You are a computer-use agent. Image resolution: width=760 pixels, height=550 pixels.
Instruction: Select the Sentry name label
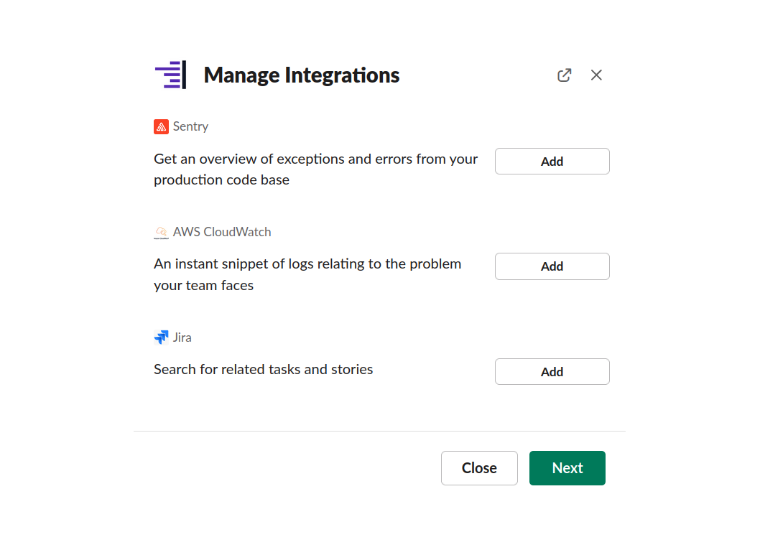[190, 126]
